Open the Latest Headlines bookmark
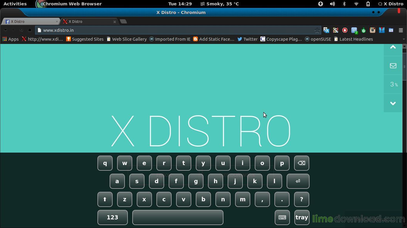 pos(353,39)
